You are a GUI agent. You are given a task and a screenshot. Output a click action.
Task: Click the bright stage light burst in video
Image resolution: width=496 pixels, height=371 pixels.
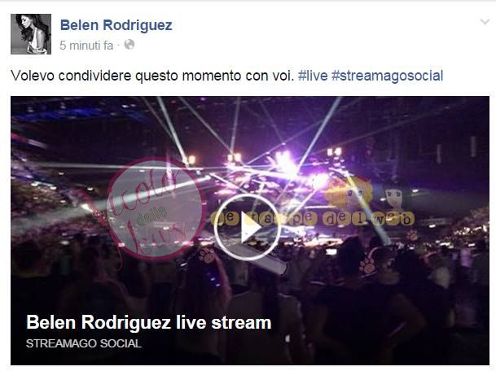pyautogui.click(x=285, y=164)
